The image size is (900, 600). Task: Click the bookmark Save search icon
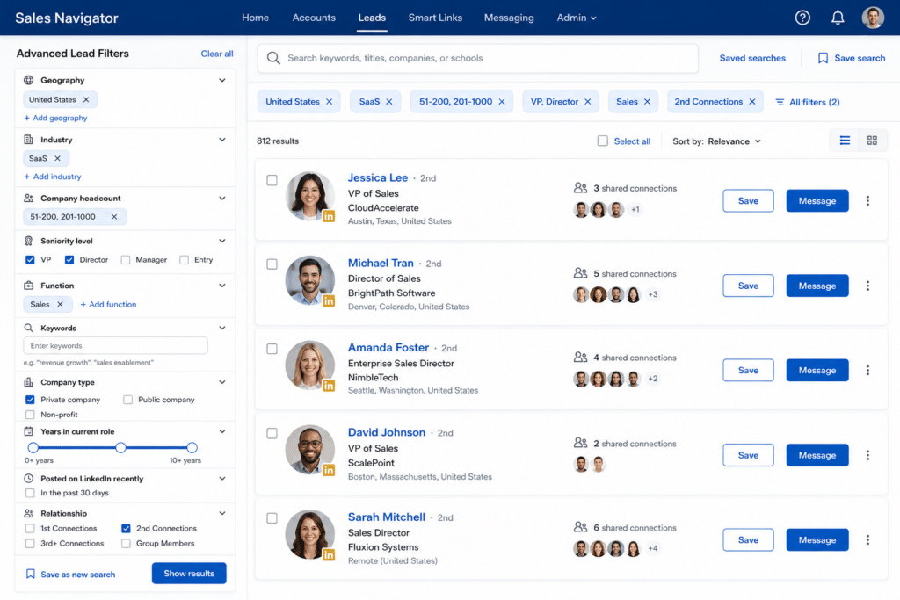click(823, 58)
